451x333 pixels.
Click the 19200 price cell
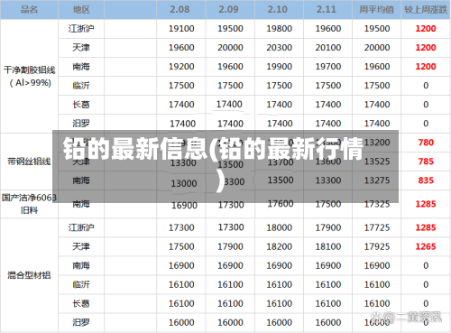[x=181, y=67]
